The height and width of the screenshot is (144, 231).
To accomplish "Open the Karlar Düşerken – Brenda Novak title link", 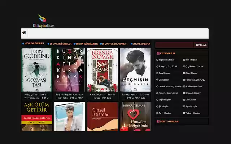I will point(103,96).
